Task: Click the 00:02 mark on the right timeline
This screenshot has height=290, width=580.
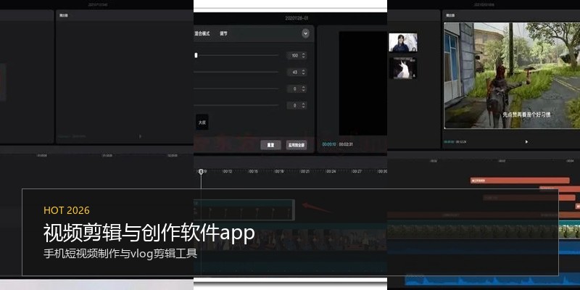Action: tap(434, 161)
